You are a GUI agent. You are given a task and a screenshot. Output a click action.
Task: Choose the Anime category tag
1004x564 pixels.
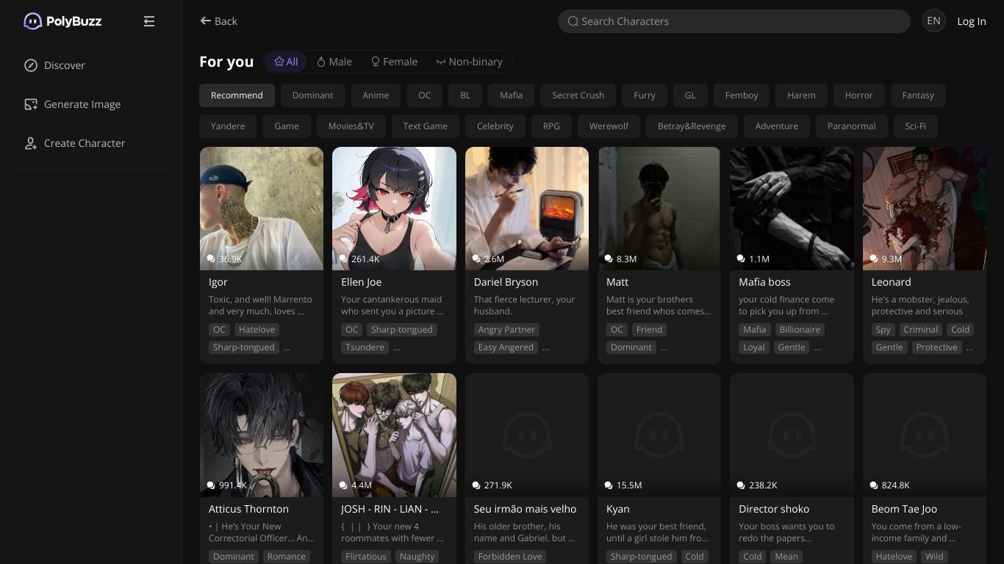pyautogui.click(x=376, y=95)
